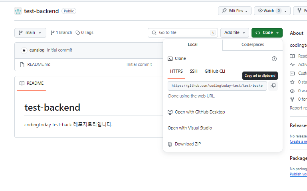Image resolution: width=307 pixels, height=191 pixels.
Task: Click the Custom properties icon in About
Action: [x=292, y=74]
